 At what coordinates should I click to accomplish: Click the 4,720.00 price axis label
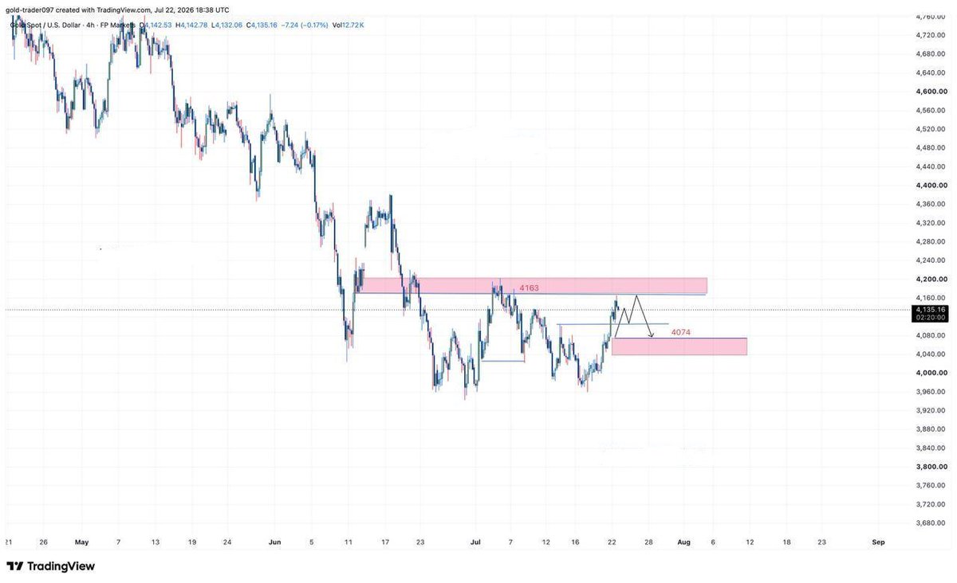pyautogui.click(x=931, y=35)
